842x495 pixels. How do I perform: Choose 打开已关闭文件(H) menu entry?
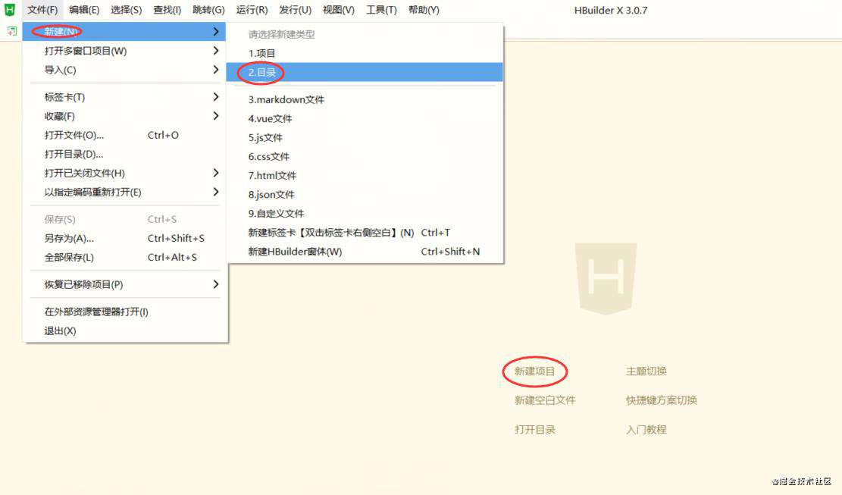[x=124, y=173]
